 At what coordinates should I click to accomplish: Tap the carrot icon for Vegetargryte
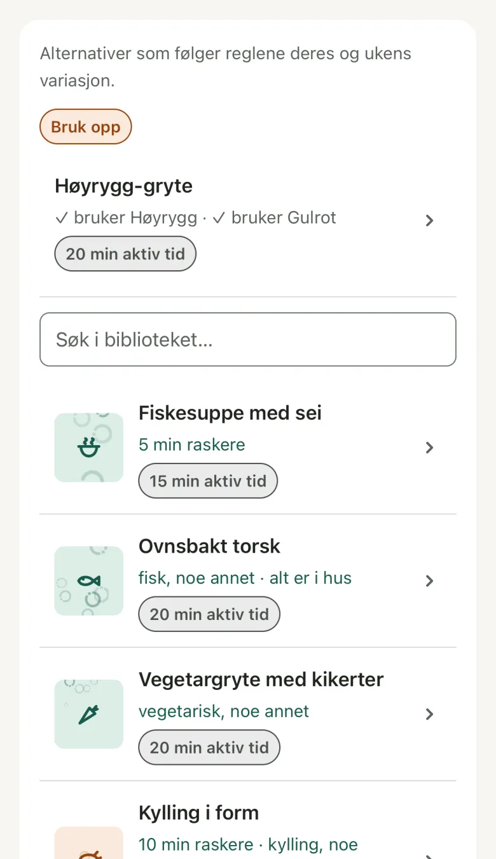[x=89, y=714]
